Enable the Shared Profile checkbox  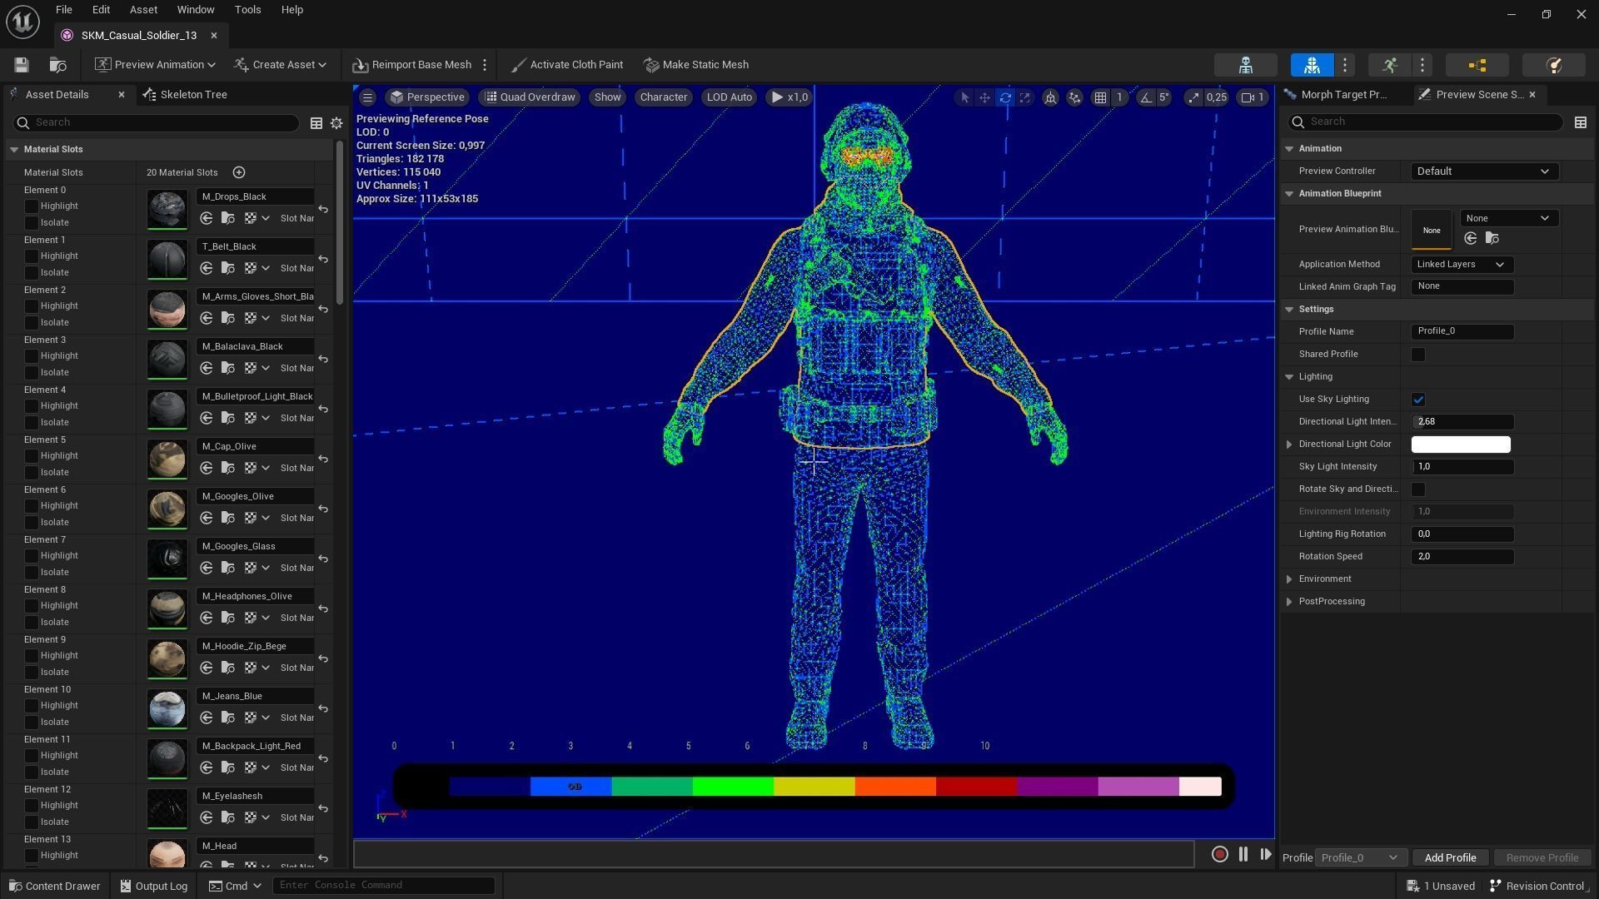pyautogui.click(x=1417, y=355)
